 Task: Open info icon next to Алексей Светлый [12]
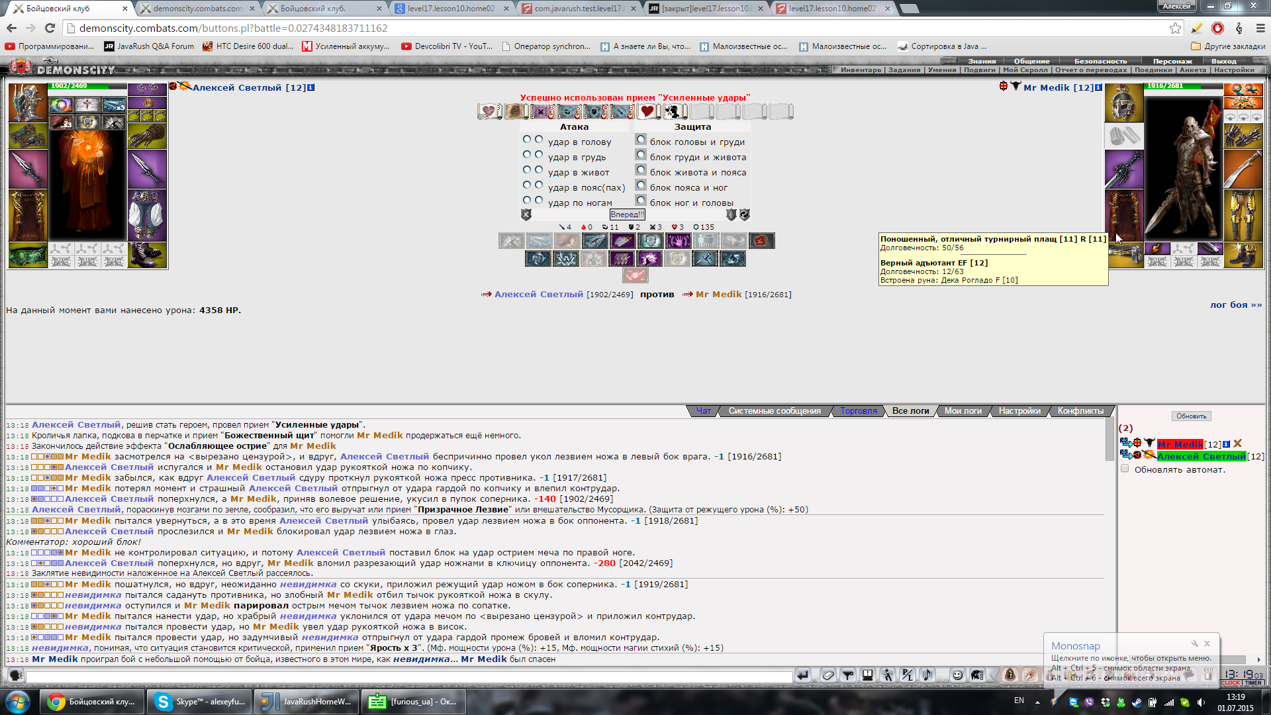tap(311, 87)
